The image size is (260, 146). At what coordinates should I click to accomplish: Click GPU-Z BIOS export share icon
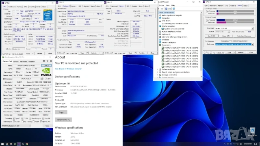click(42, 79)
